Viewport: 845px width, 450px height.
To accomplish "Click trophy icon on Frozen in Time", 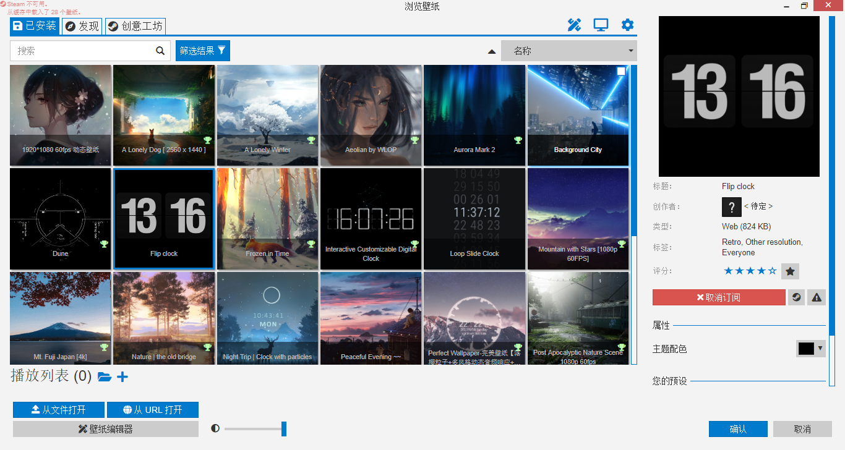I will [x=311, y=244].
